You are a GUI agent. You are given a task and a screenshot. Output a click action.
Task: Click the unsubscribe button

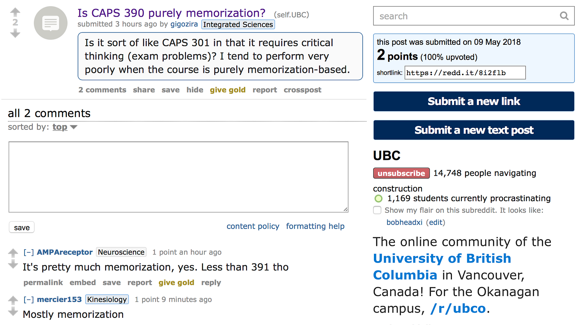[x=401, y=173]
